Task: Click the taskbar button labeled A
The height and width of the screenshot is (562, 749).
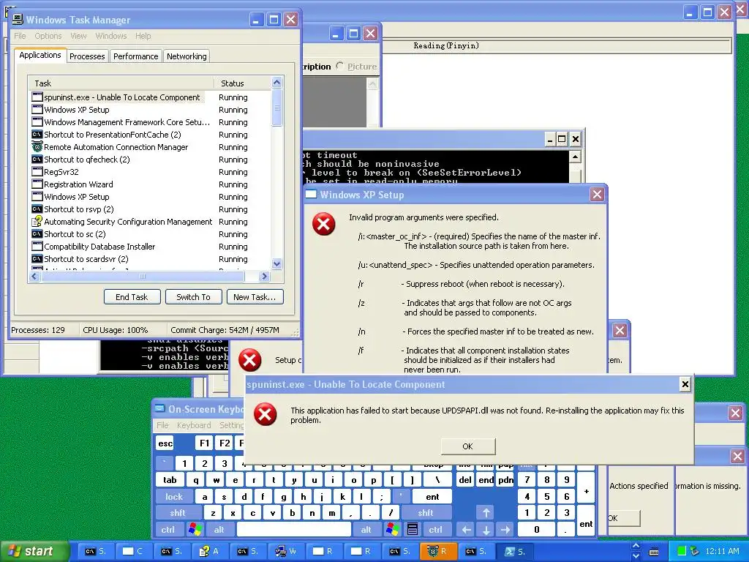Action: tap(210, 551)
